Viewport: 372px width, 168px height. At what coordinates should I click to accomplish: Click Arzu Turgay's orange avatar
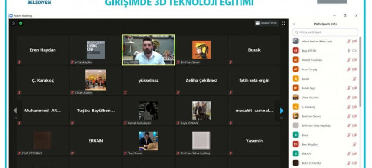click(x=296, y=69)
